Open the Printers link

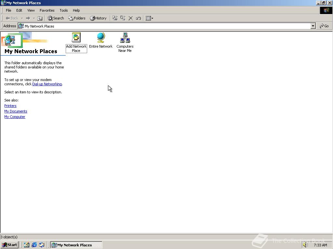point(10,106)
